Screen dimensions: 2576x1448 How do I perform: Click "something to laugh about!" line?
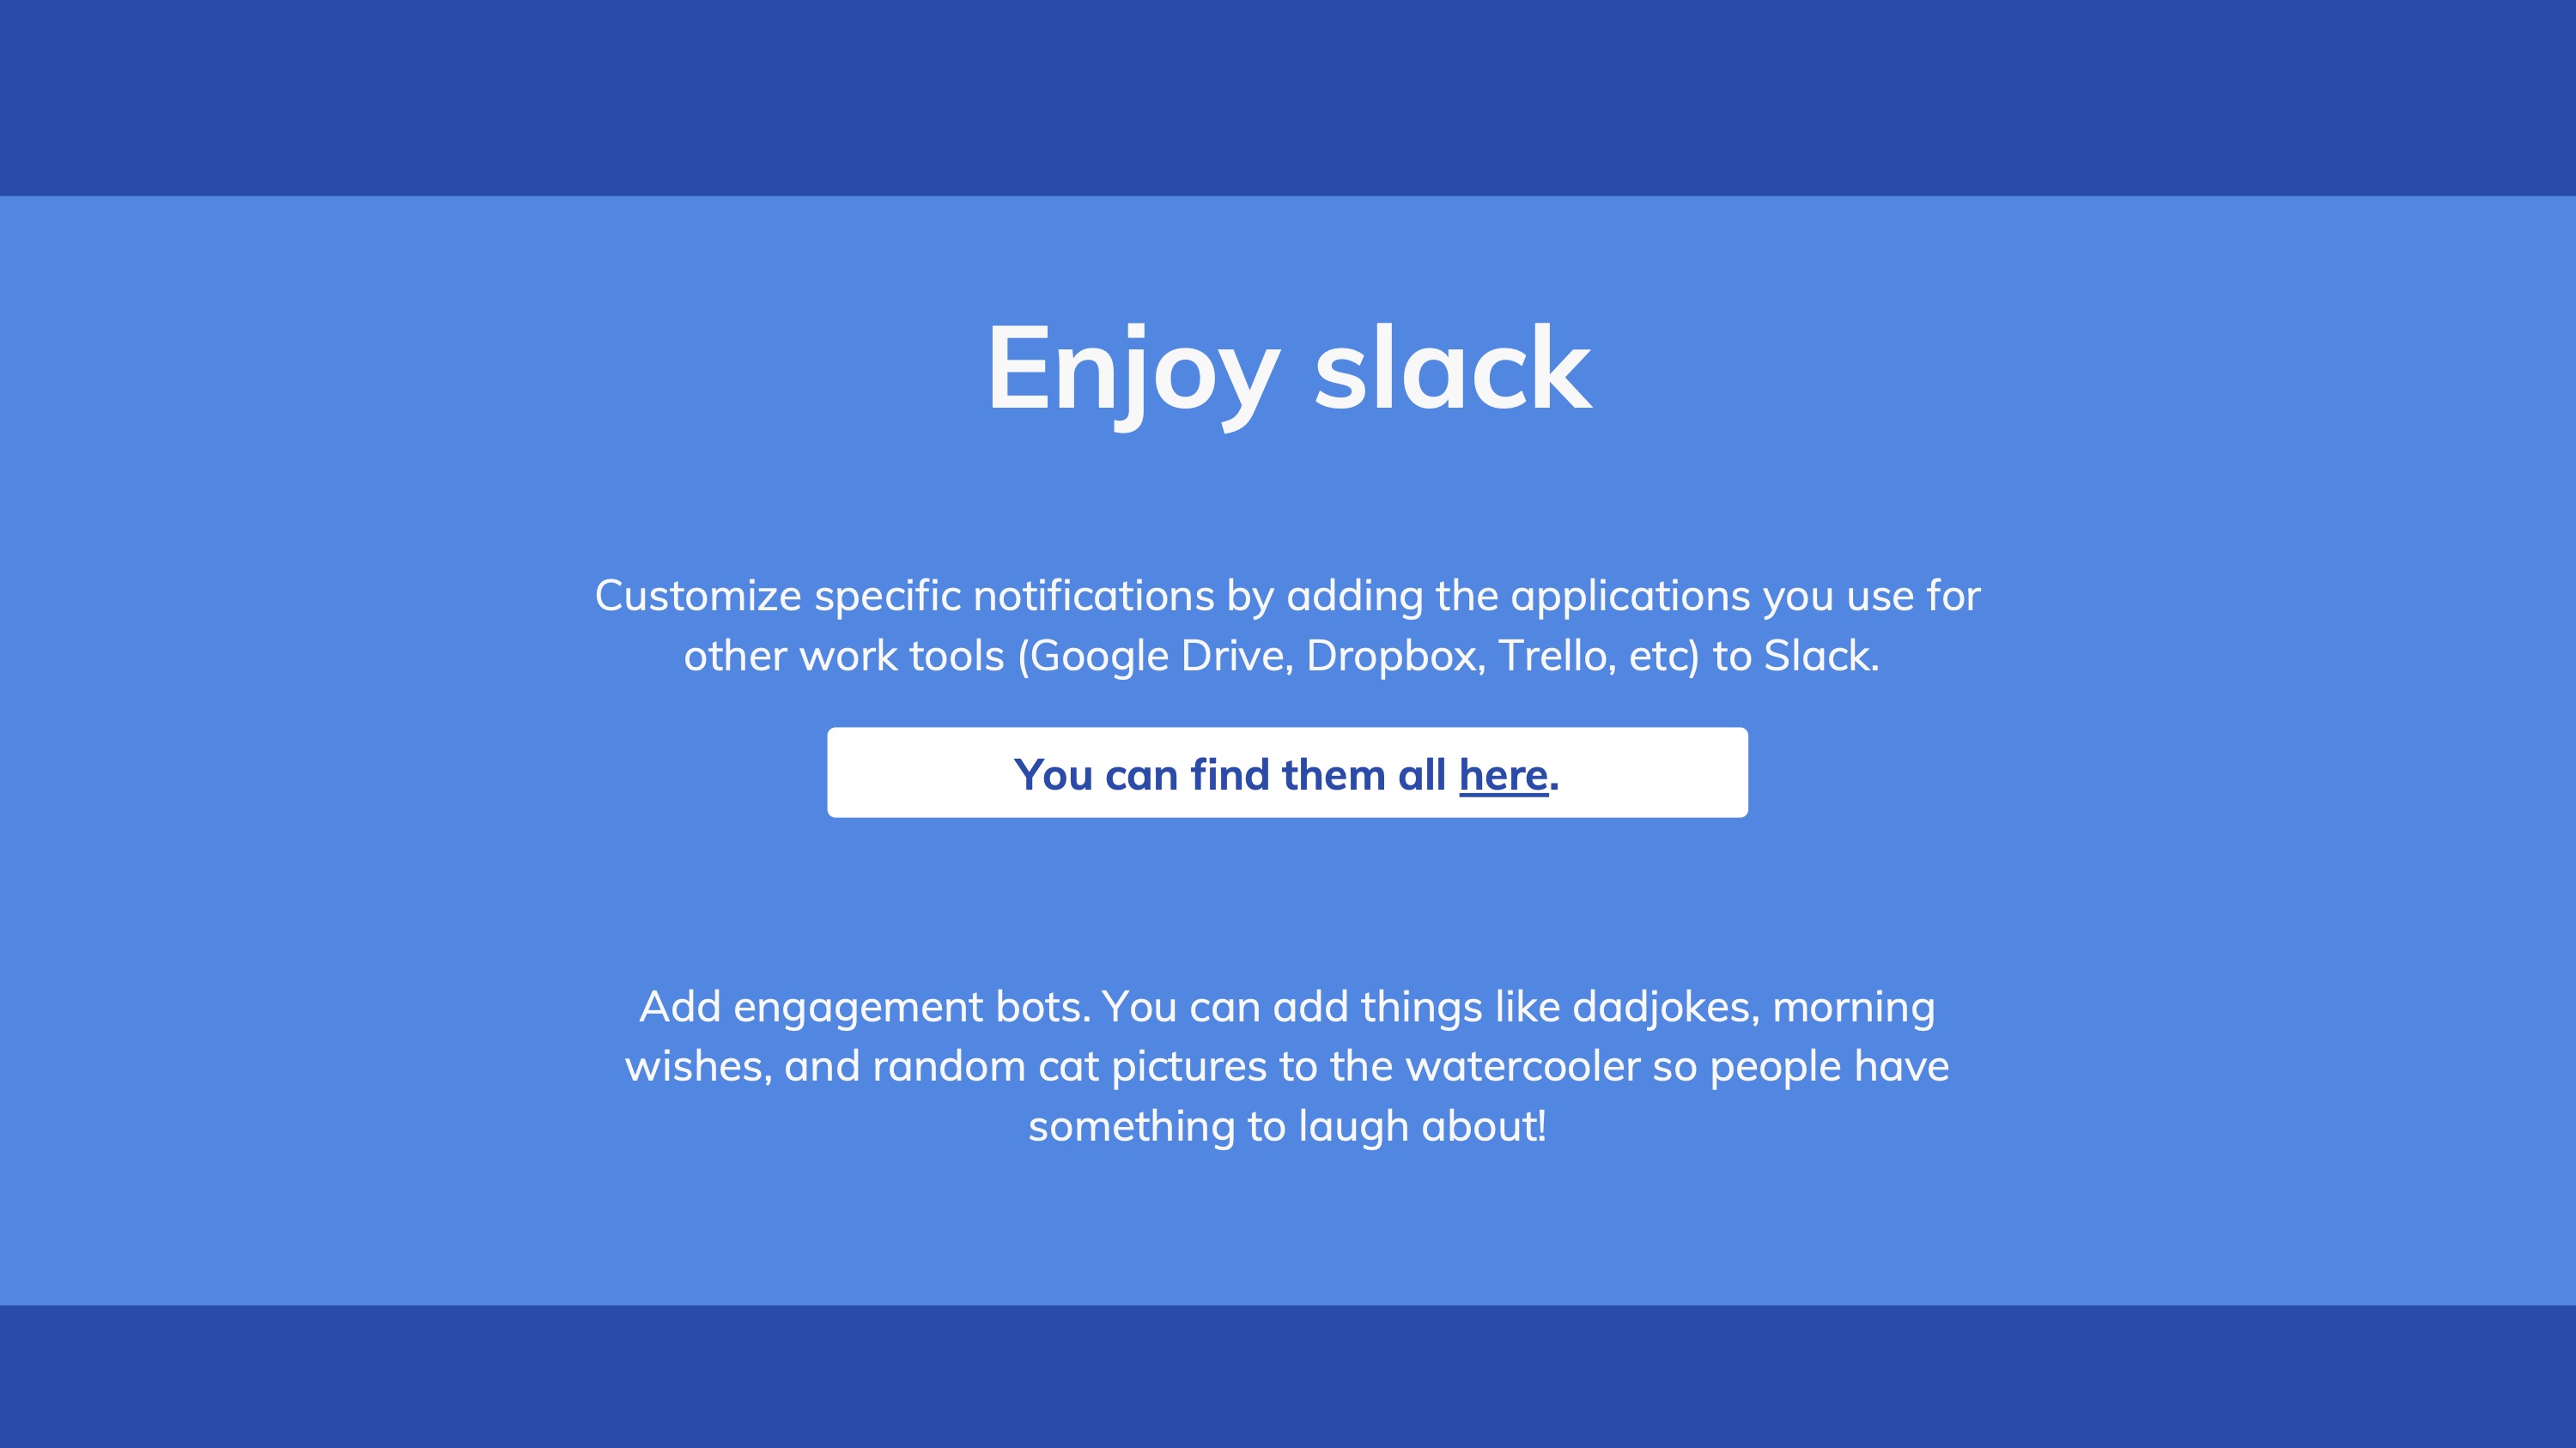pos(1287,1127)
